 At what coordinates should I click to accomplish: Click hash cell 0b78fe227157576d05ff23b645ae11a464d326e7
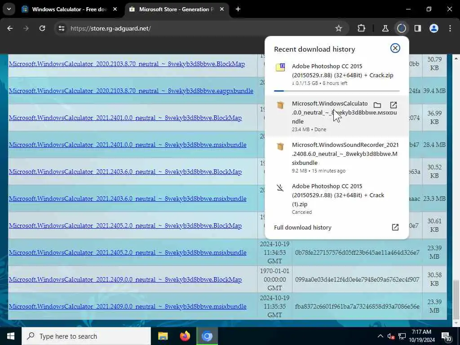tap(357, 252)
